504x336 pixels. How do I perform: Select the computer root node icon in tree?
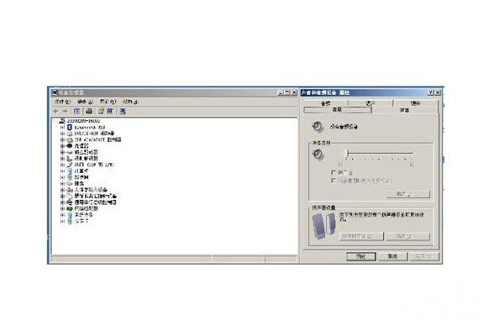click(62, 121)
